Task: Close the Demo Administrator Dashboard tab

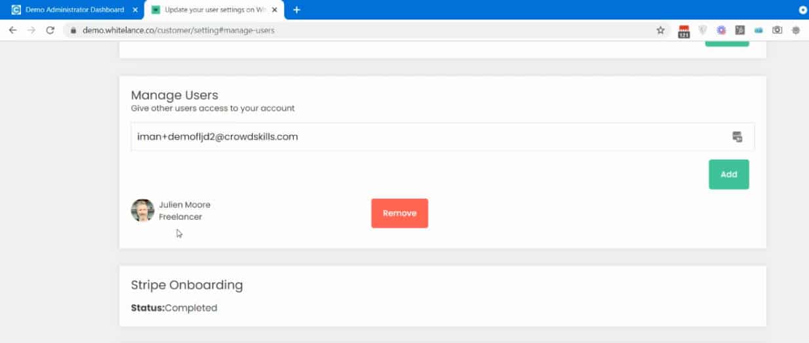Action: (x=135, y=10)
